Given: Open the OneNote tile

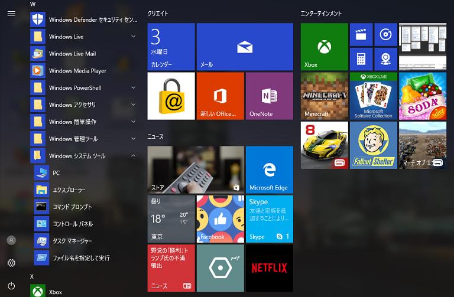Looking at the screenshot, I should [x=270, y=96].
